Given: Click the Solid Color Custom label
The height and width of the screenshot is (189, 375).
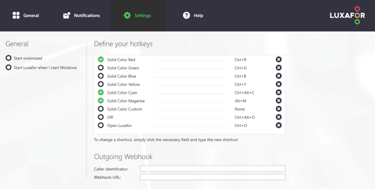Looking at the screenshot, I should click(125, 109).
